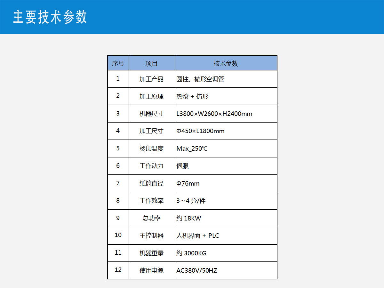Select the 烫印温度 cell
This screenshot has width=384, height=288.
(x=152, y=148)
